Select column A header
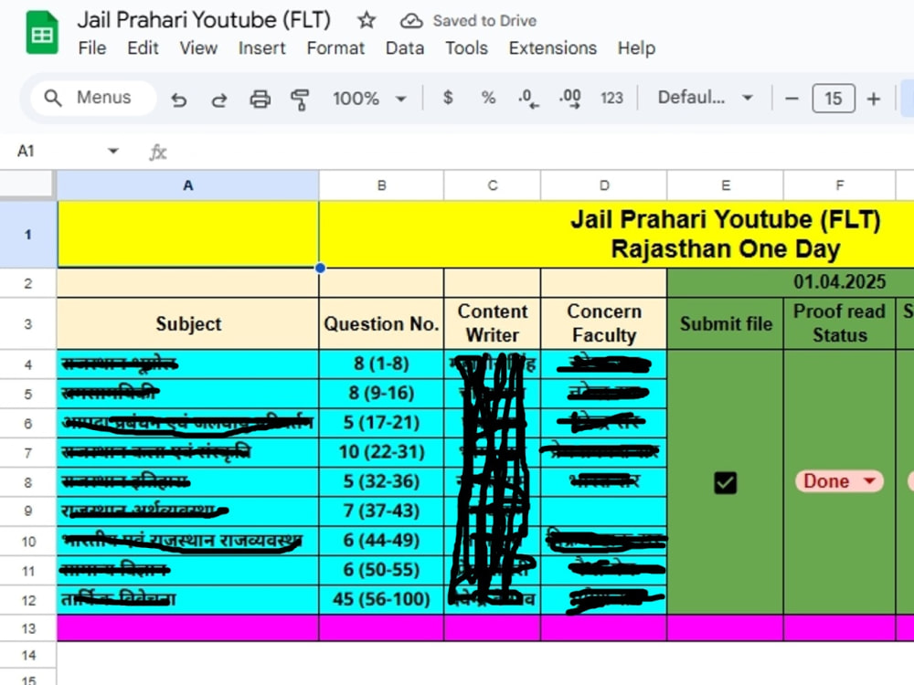Viewport: 914px width, 685px height. tap(187, 185)
